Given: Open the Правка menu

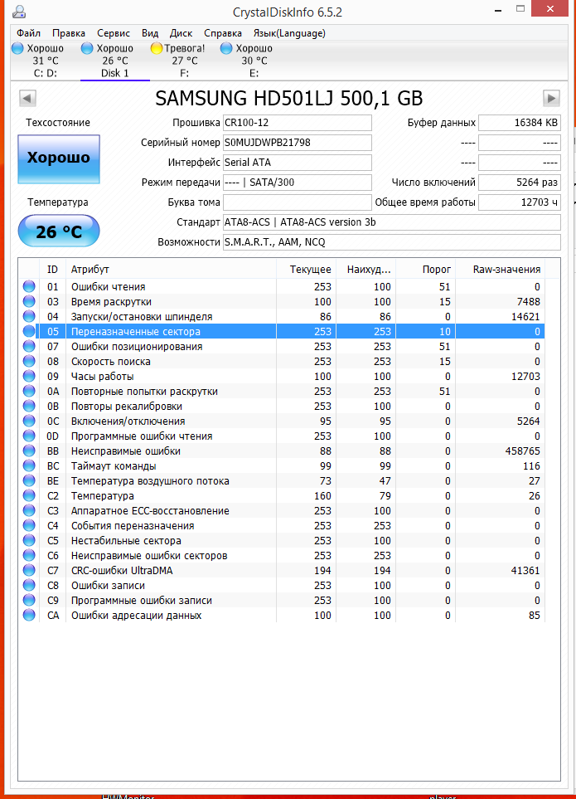Looking at the screenshot, I should (69, 33).
